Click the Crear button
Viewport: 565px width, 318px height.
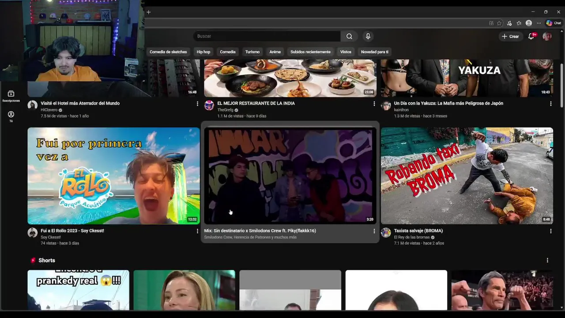[511, 36]
